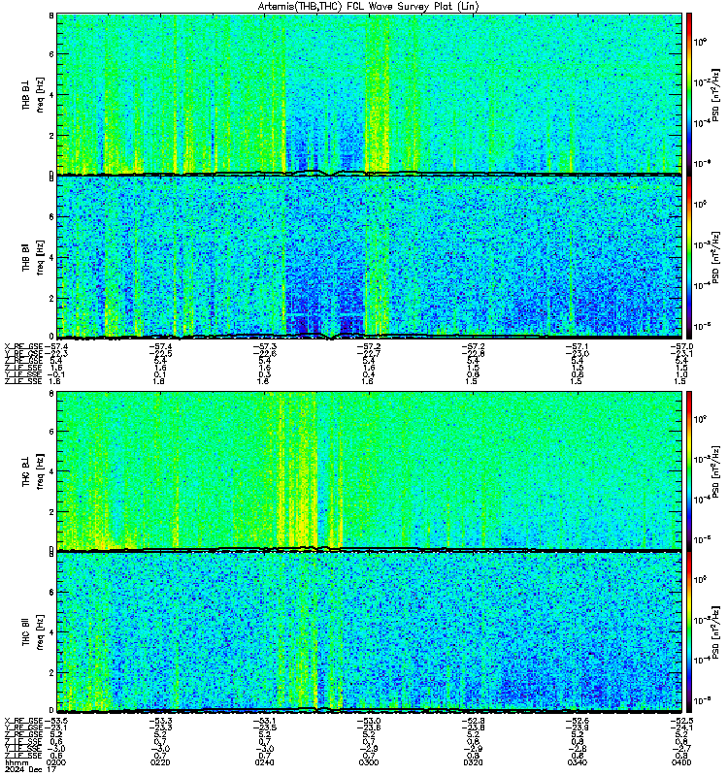Image resolution: width=728 pixels, height=776 pixels.
Task: Click the THB B-perpendicular freq [Hz] axis label
Action: click(41, 94)
